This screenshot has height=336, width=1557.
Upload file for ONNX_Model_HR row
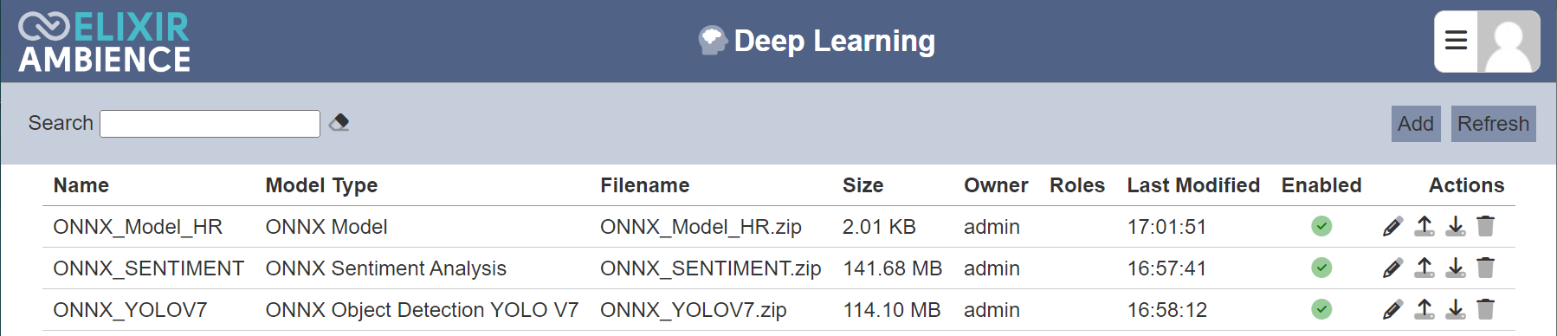(x=1425, y=227)
